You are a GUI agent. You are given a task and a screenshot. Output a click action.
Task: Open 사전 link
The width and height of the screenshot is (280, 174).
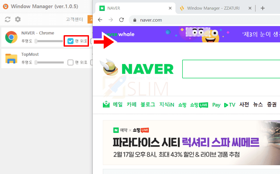point(244,104)
